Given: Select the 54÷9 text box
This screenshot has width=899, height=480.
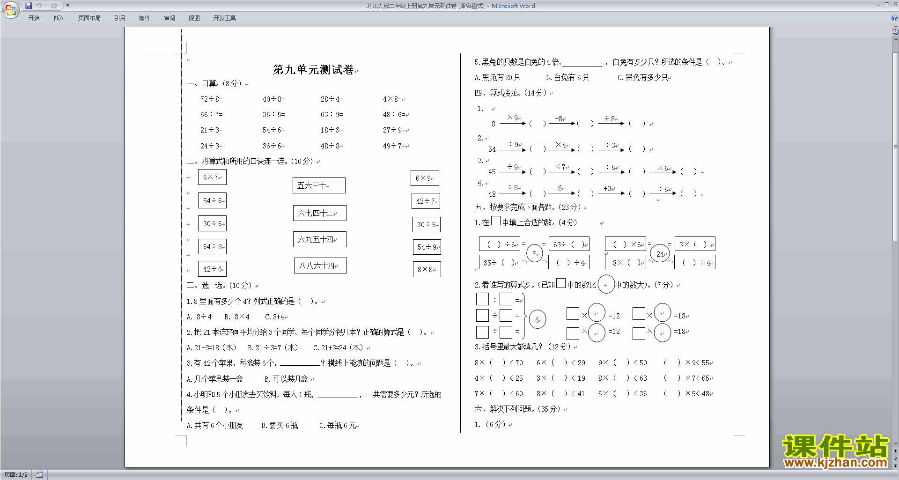Looking at the screenshot, I should [427, 247].
